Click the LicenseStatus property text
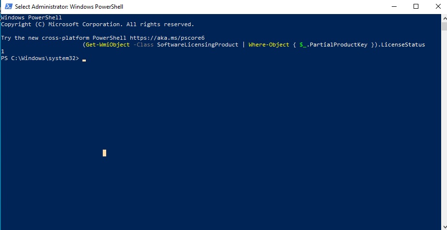447x230 pixels. click(x=402, y=45)
